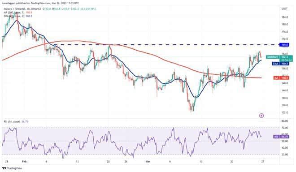This screenshot has height=172, width=296.
Task: Click the red MA 150.9 axis label
Action: point(281,77)
